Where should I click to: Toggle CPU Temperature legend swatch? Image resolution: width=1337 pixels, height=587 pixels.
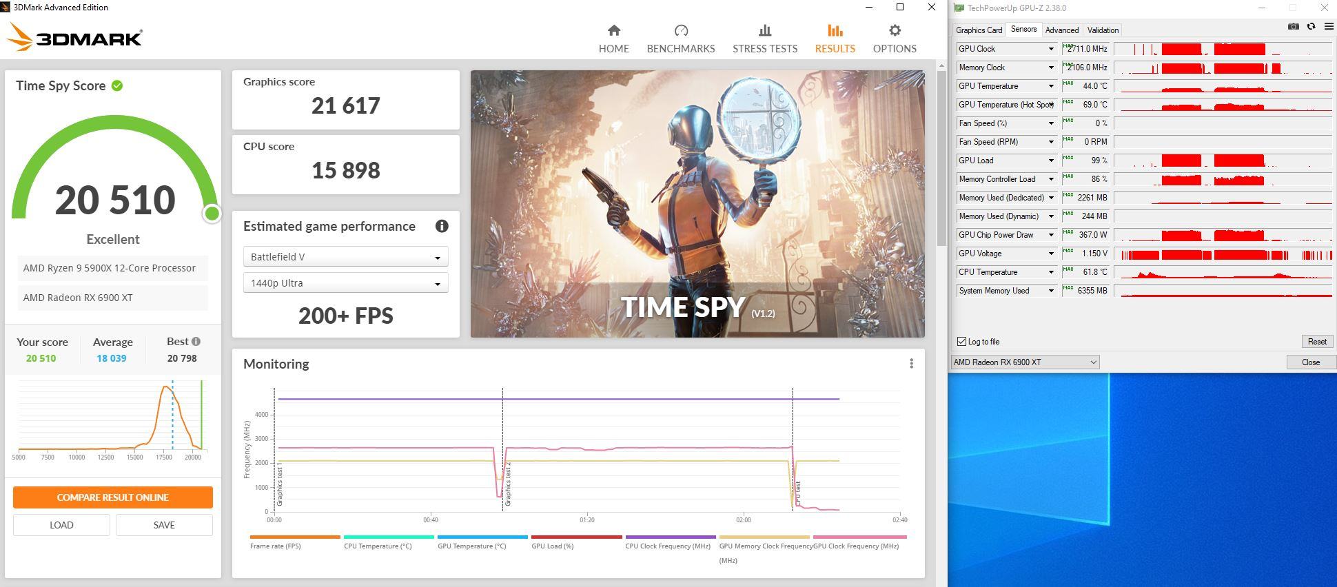389,537
